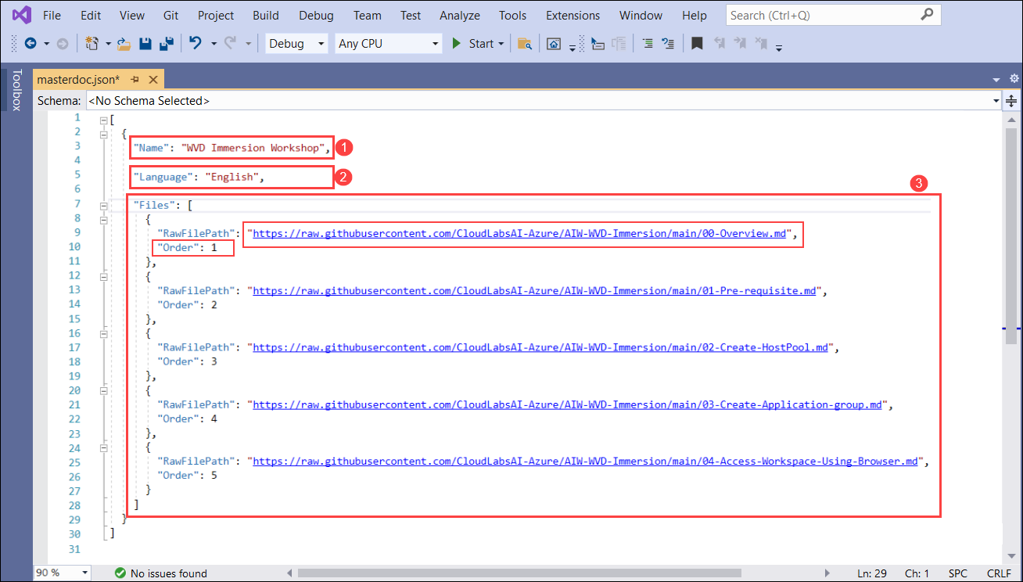
Task: Open the New Project dropdown arrow
Action: (x=108, y=44)
